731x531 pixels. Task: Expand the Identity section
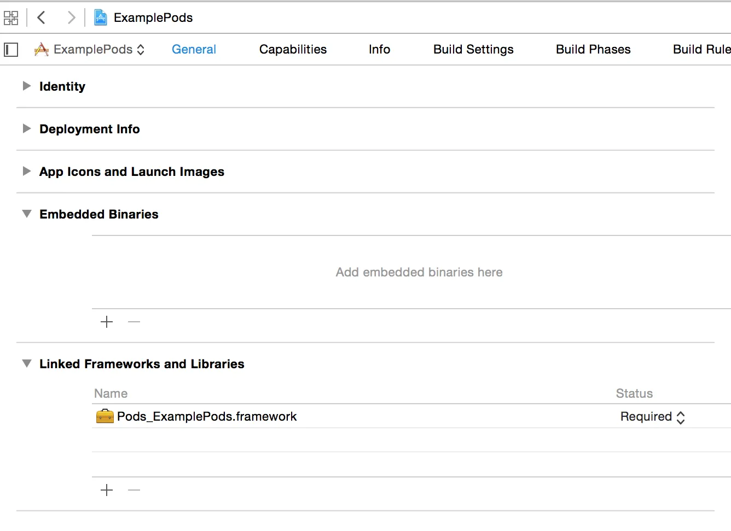click(x=26, y=86)
